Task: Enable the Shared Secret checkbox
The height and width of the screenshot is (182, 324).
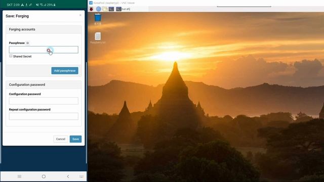Action: [11, 56]
